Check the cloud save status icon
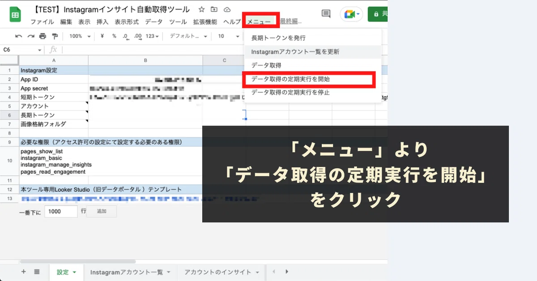Image resolution: width=537 pixels, height=281 pixels. 227,9
